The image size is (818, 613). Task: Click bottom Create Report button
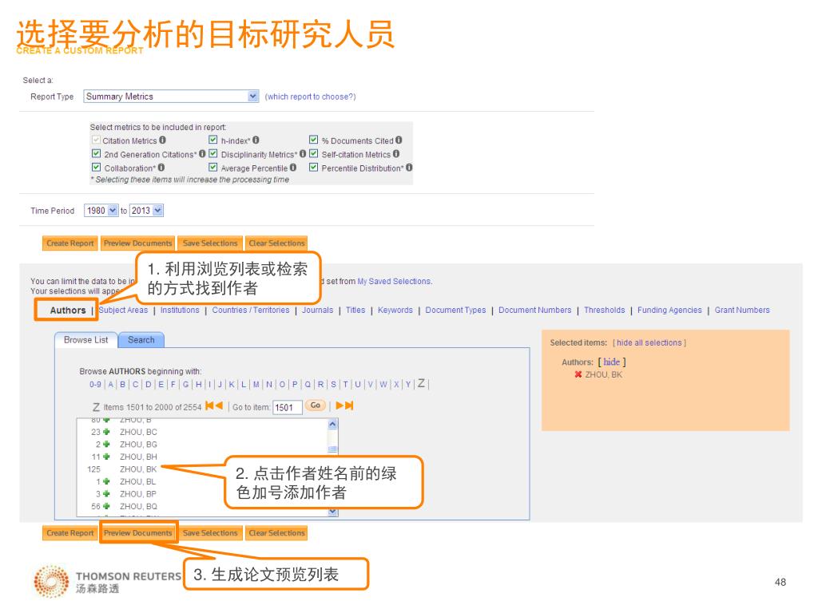click(70, 532)
